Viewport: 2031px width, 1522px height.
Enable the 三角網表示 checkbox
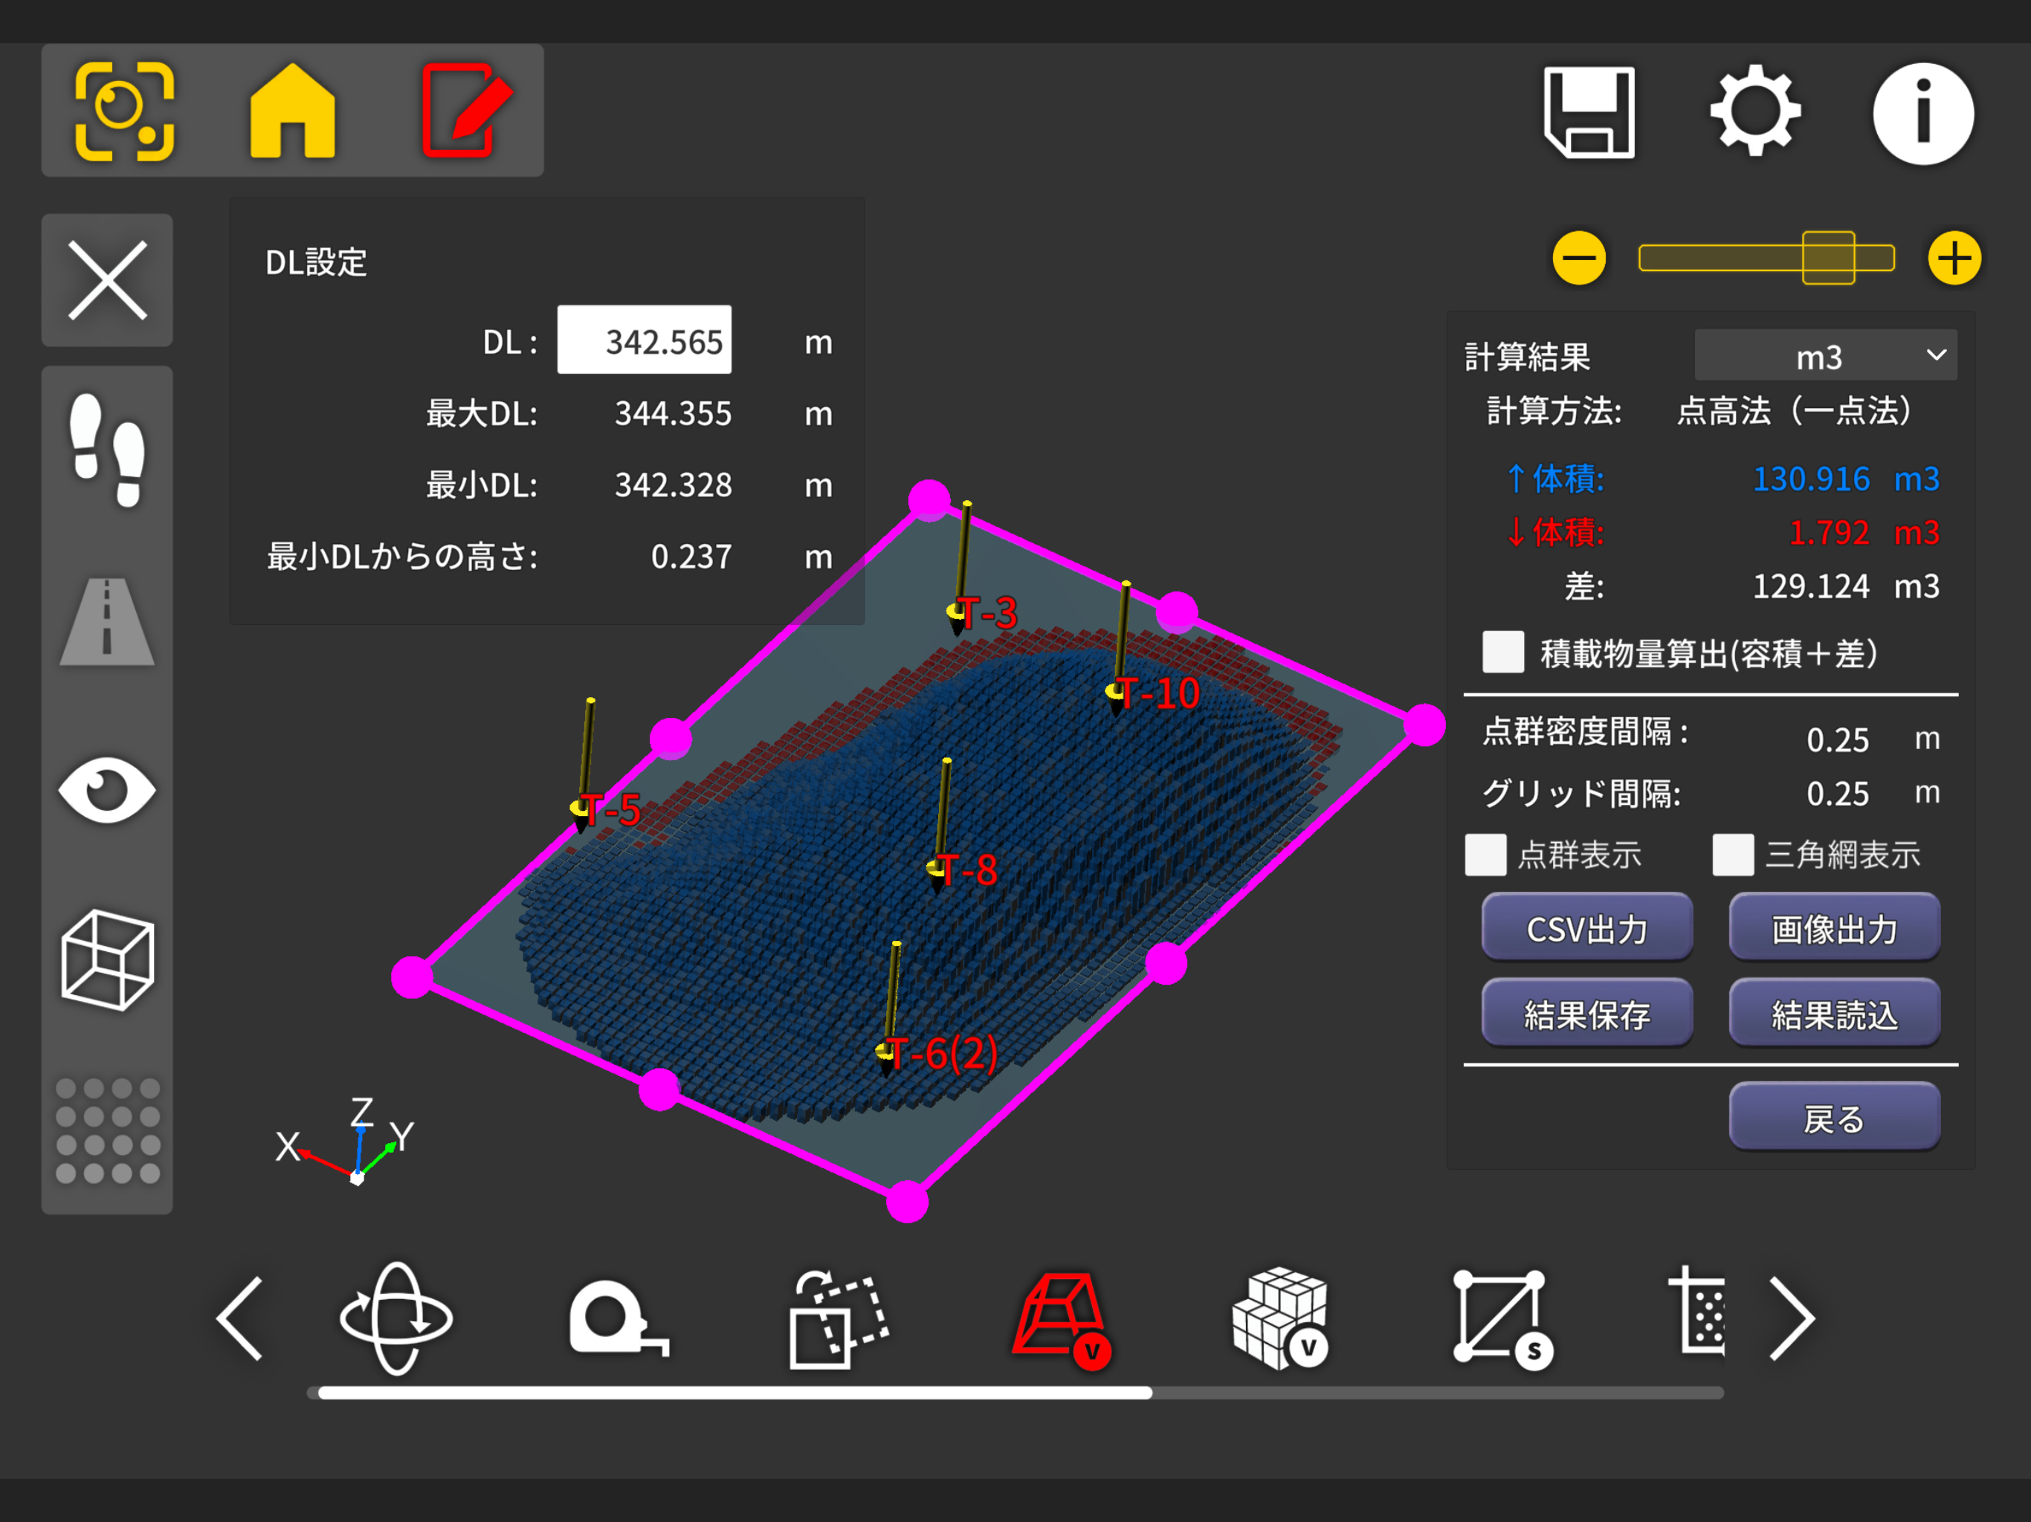pos(1733,855)
